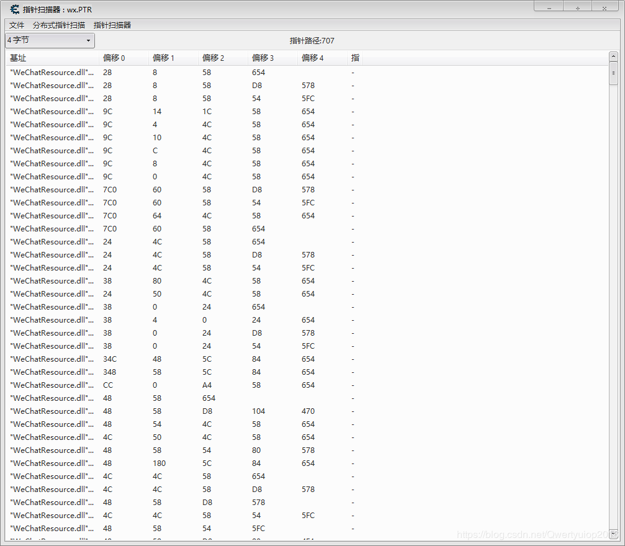
Task: Select the row with offsets 38 0 24 54 5FC
Action: (x=307, y=346)
